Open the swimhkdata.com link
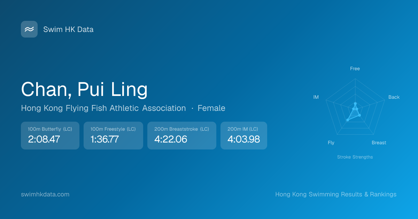The height and width of the screenshot is (219, 418). 45,194
